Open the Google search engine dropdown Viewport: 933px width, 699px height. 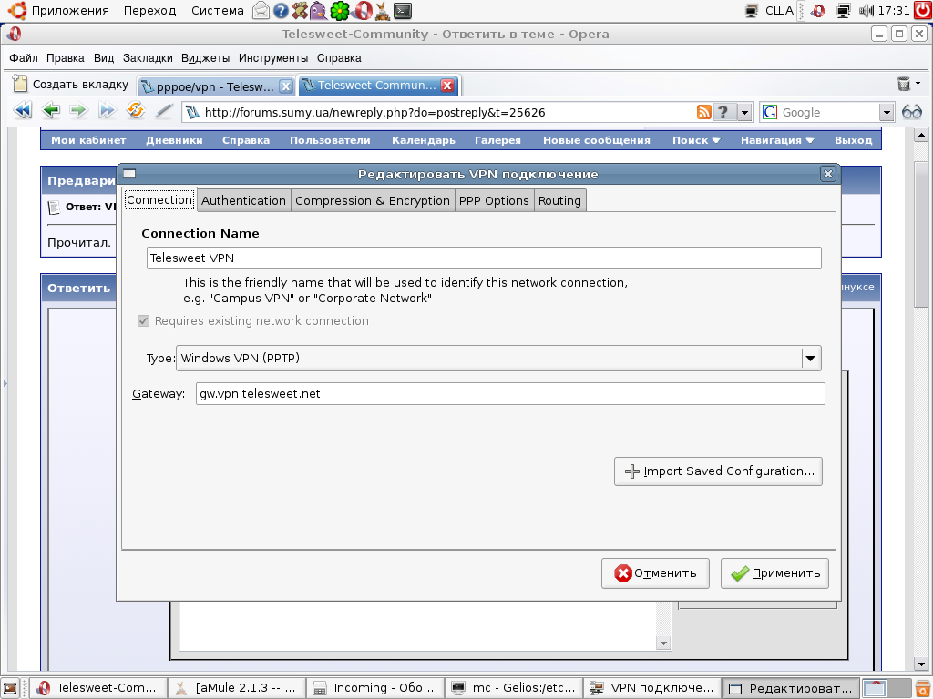click(x=887, y=112)
